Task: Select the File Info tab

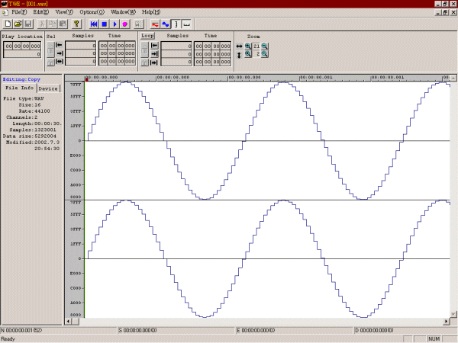Action: coord(19,88)
